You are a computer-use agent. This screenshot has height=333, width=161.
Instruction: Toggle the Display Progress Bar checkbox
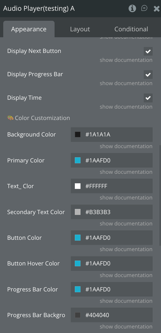(148, 75)
